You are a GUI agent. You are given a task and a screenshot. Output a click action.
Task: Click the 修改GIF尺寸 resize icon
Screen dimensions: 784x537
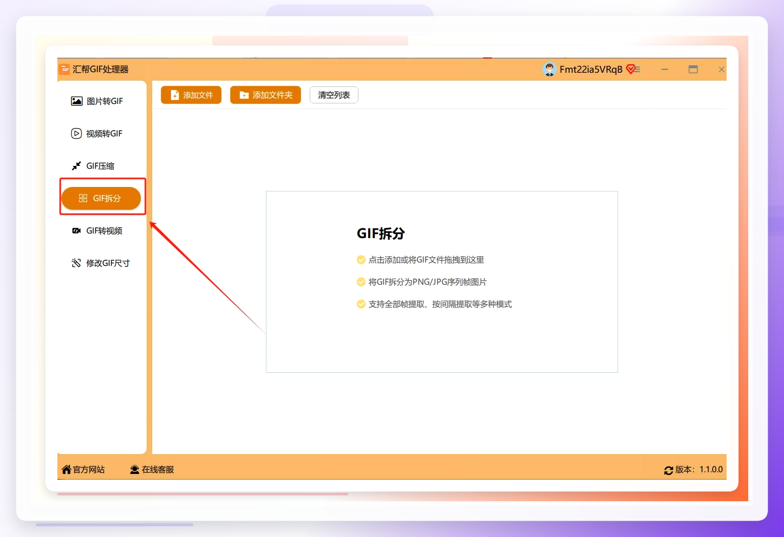click(76, 263)
